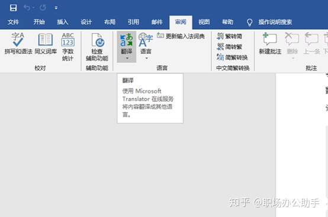Image resolution: width=328 pixels, height=217 pixels.
Task: Switch to the 视图 tab
Action: tap(204, 22)
